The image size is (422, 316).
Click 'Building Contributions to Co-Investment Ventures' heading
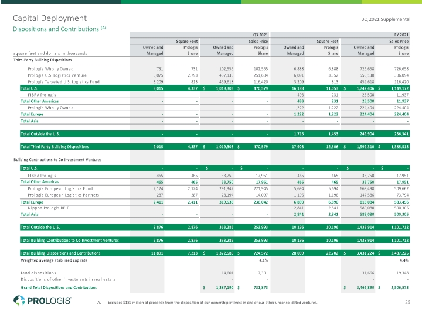point(57,160)
